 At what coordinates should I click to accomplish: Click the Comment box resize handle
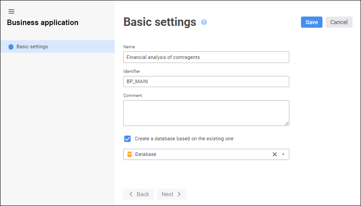tap(287, 123)
